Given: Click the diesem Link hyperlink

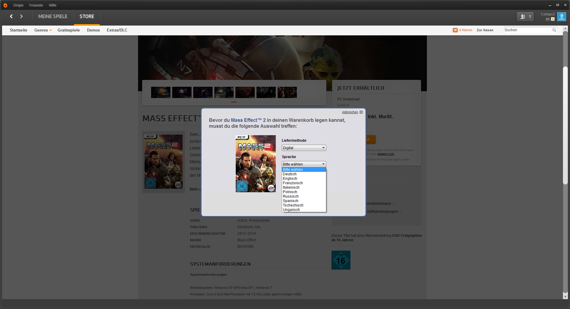Looking at the screenshot, I should point(386,154).
